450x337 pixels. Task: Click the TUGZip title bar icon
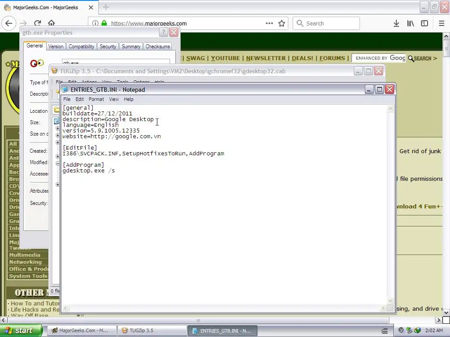click(54, 71)
